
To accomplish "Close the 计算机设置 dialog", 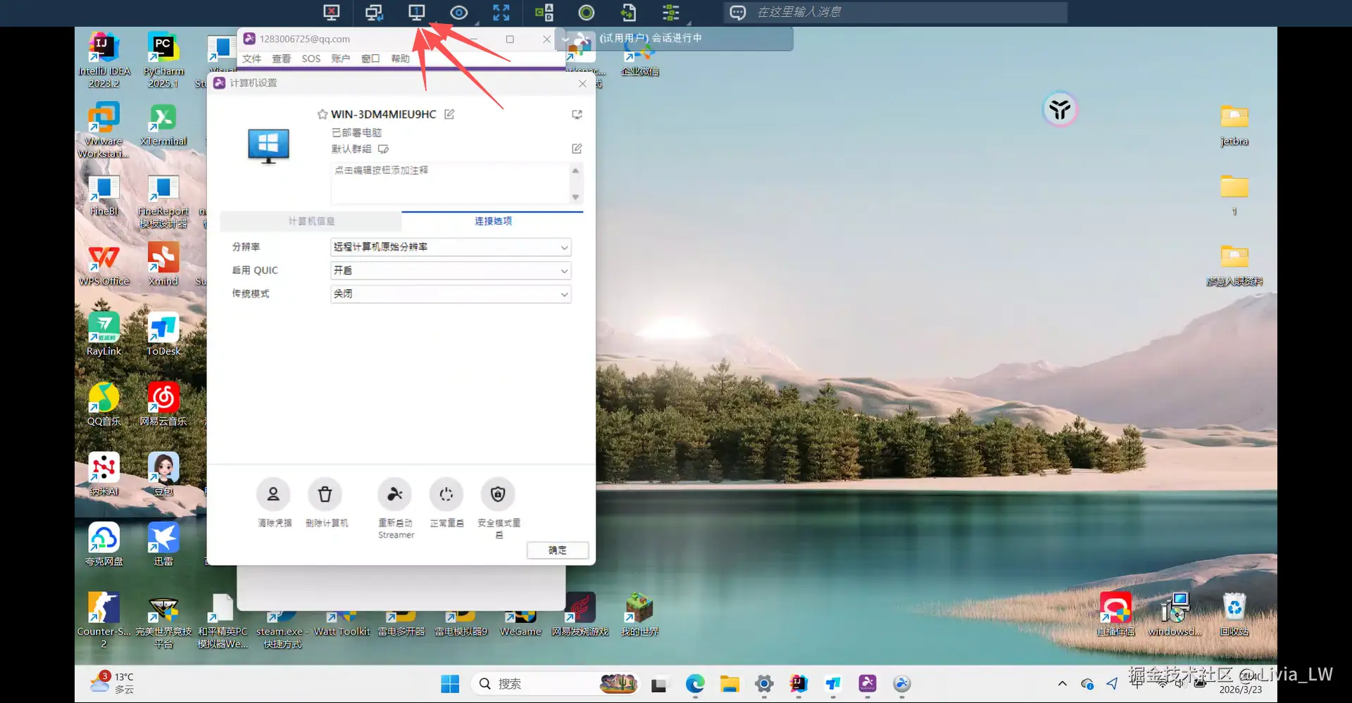I will [582, 83].
